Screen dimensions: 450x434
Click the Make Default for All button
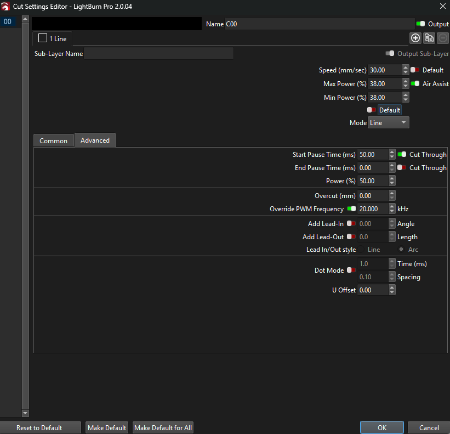coord(163,428)
